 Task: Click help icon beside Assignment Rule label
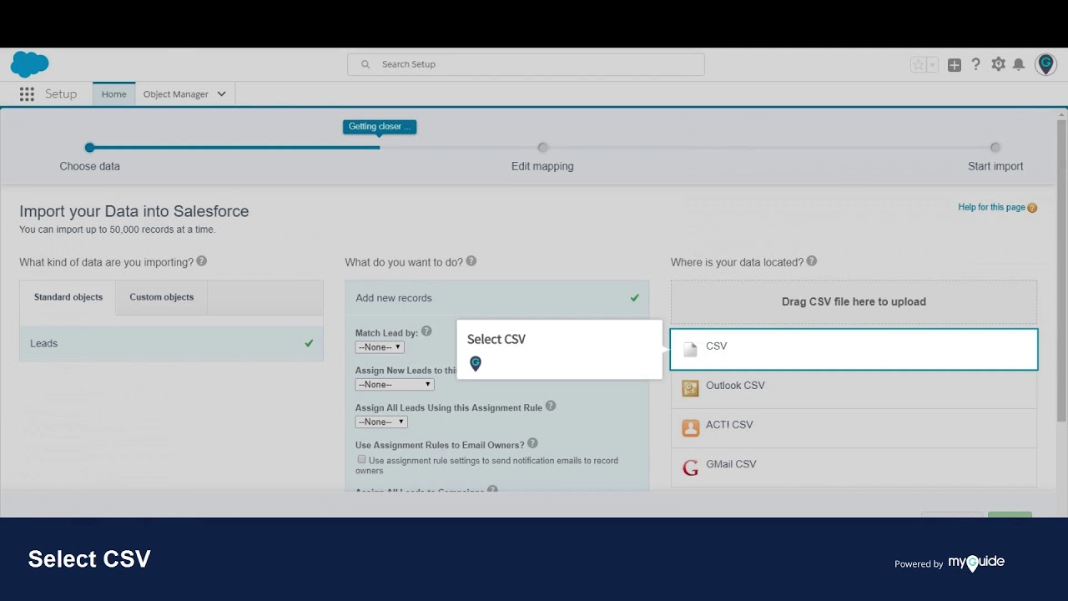tap(551, 407)
